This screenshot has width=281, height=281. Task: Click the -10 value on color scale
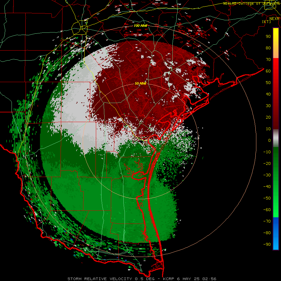tap(267, 152)
